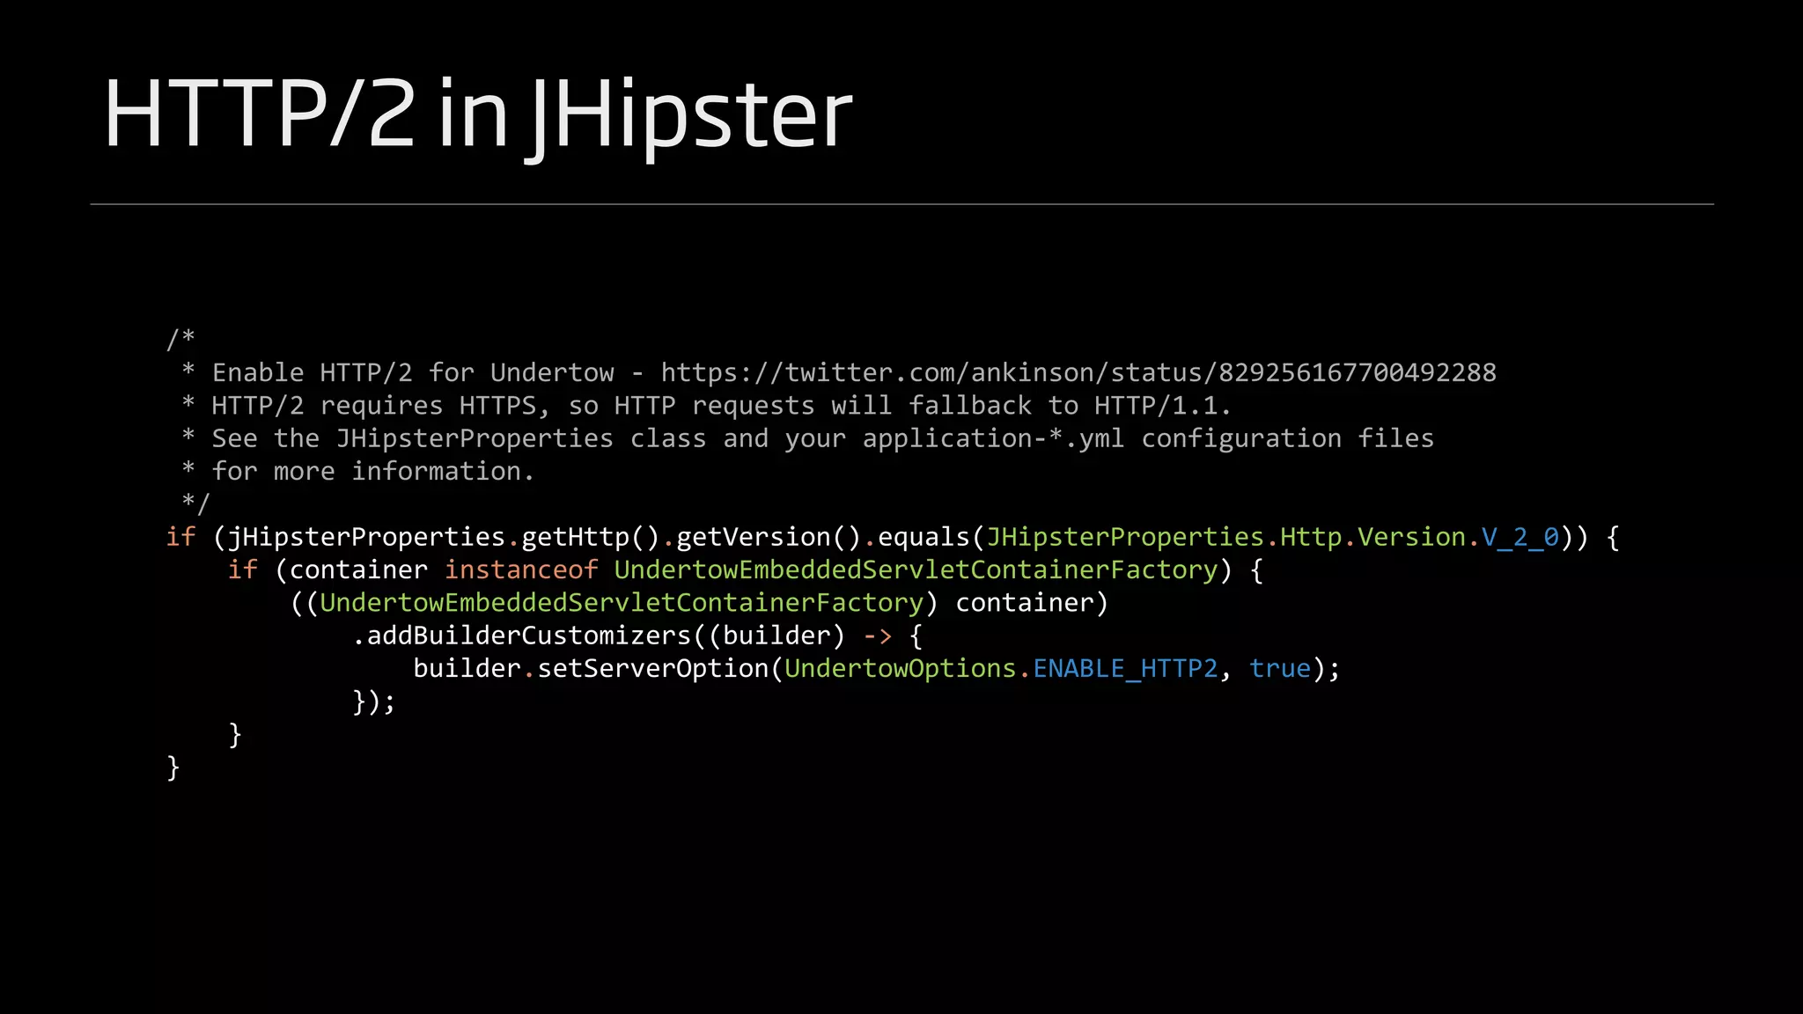Screen dimensions: 1803x1014
Task: Click '.addBuilderCustomizers((builder)' in the code
Action: pos(599,636)
